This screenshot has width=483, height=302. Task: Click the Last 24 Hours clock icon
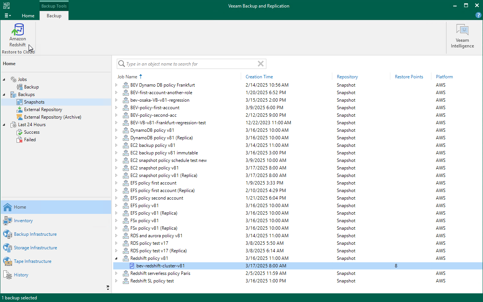coord(14,125)
